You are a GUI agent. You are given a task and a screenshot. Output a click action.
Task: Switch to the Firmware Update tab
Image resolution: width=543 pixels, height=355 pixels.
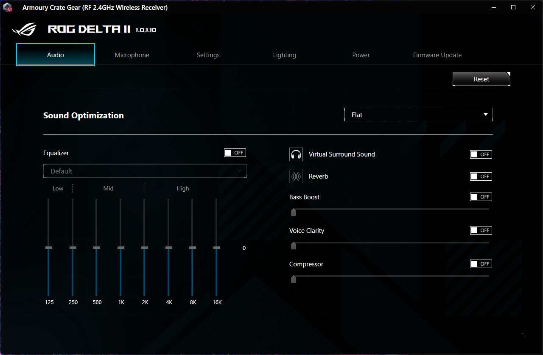(437, 55)
